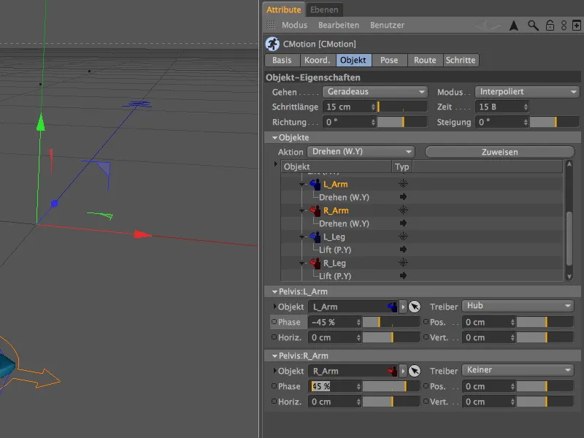Switch to the Koord. tab
This screenshot has width=584, height=438.
coord(318,60)
